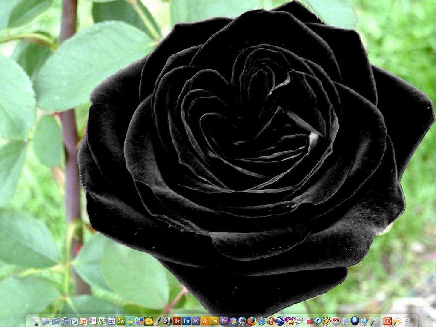Launch Winamp via the lightning bolt icon
436x327 pixels.
[x=326, y=321]
